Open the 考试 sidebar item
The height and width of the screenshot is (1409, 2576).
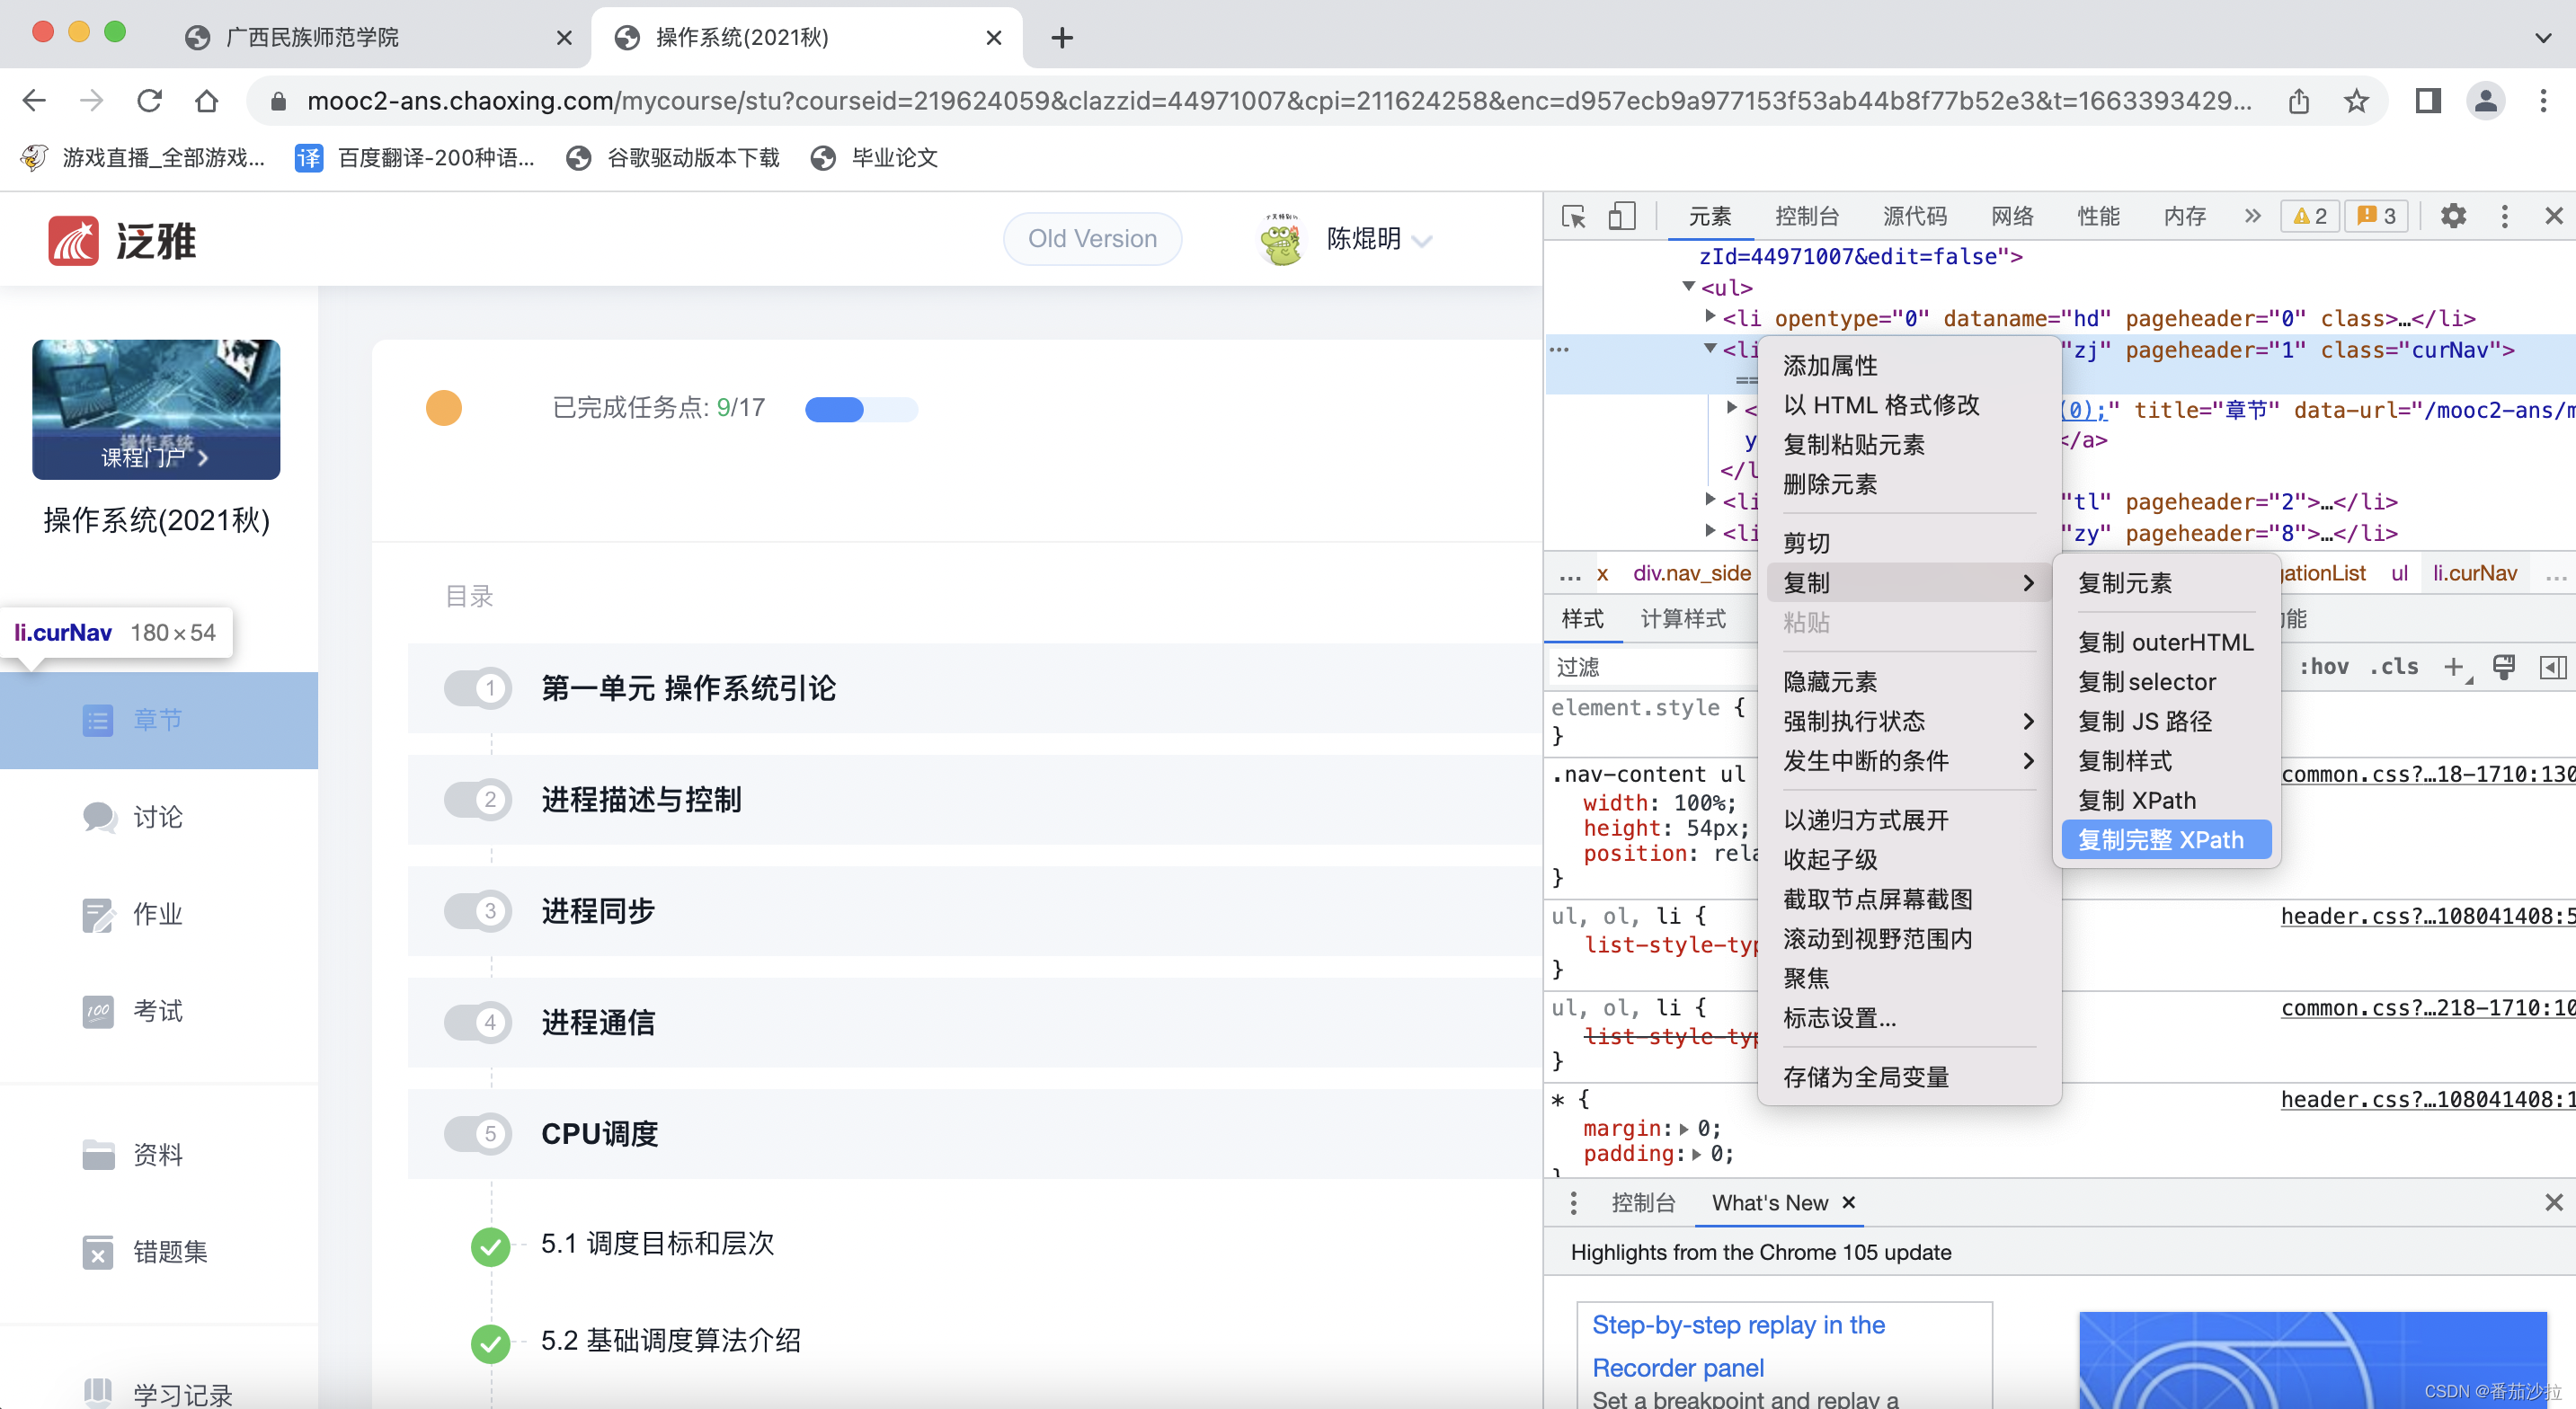click(159, 1011)
